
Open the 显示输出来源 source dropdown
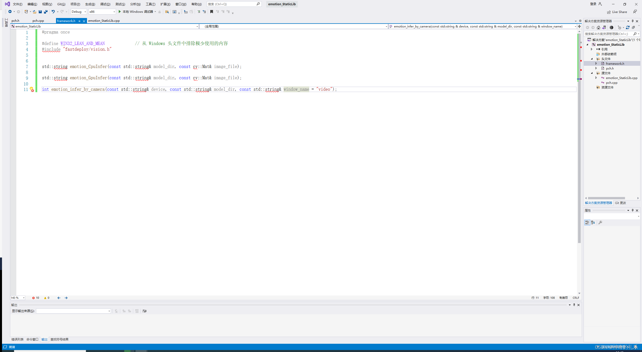click(x=73, y=311)
